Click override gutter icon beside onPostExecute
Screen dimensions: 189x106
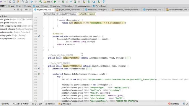tap(39, 36)
